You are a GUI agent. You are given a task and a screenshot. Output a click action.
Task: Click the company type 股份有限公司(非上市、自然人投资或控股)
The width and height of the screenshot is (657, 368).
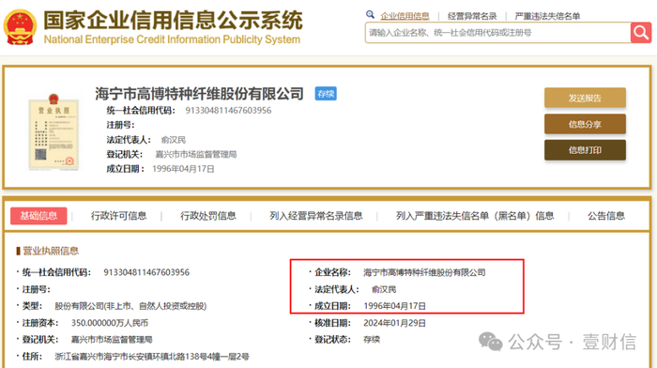click(130, 306)
